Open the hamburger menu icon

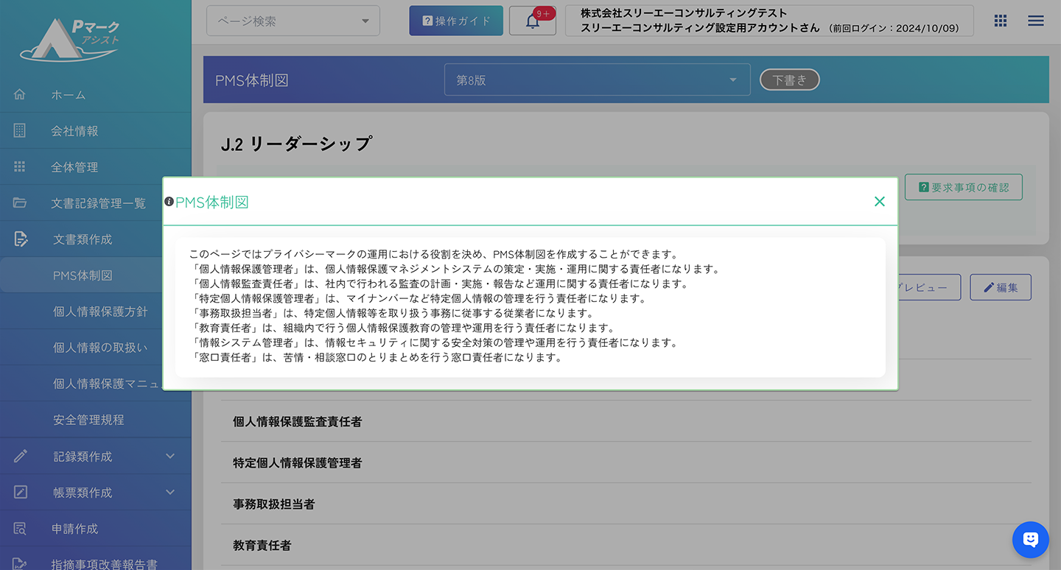click(1035, 21)
